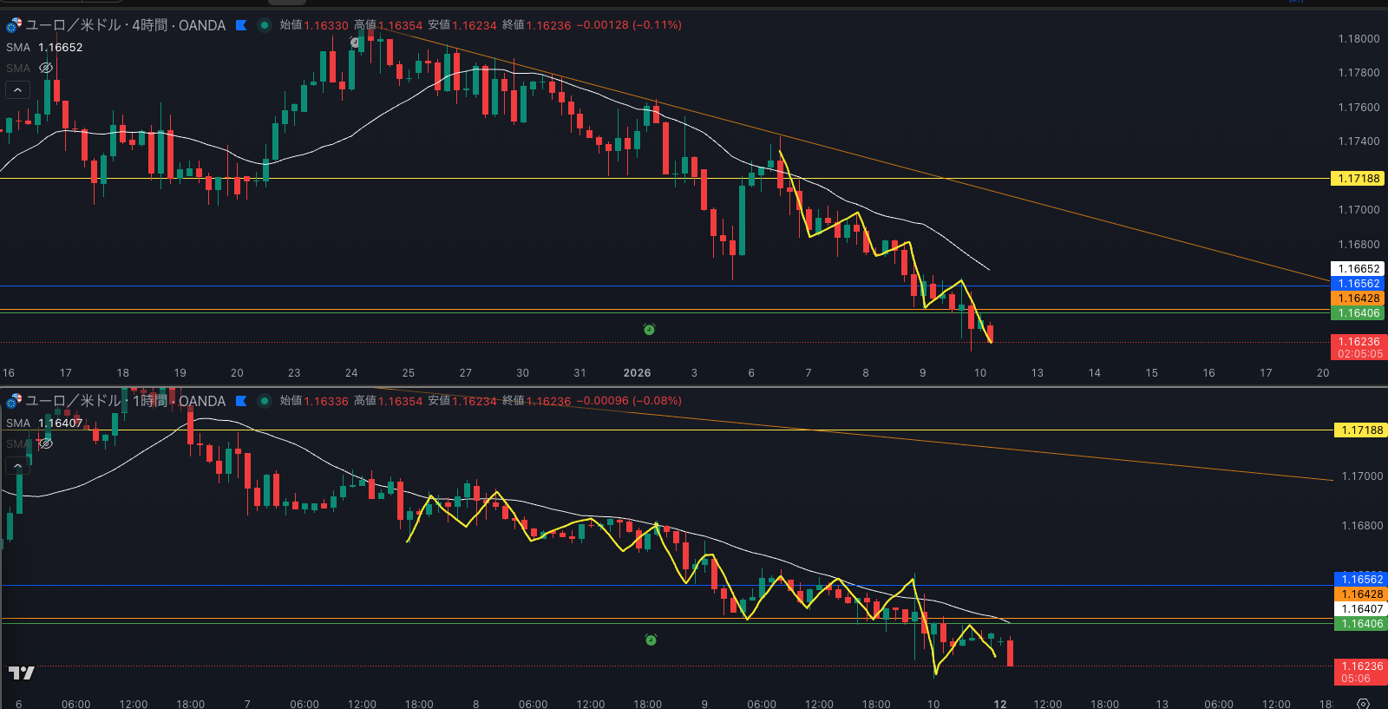Click the green alarm clock marker on the 1-hour chart
The image size is (1388, 709).
(651, 640)
